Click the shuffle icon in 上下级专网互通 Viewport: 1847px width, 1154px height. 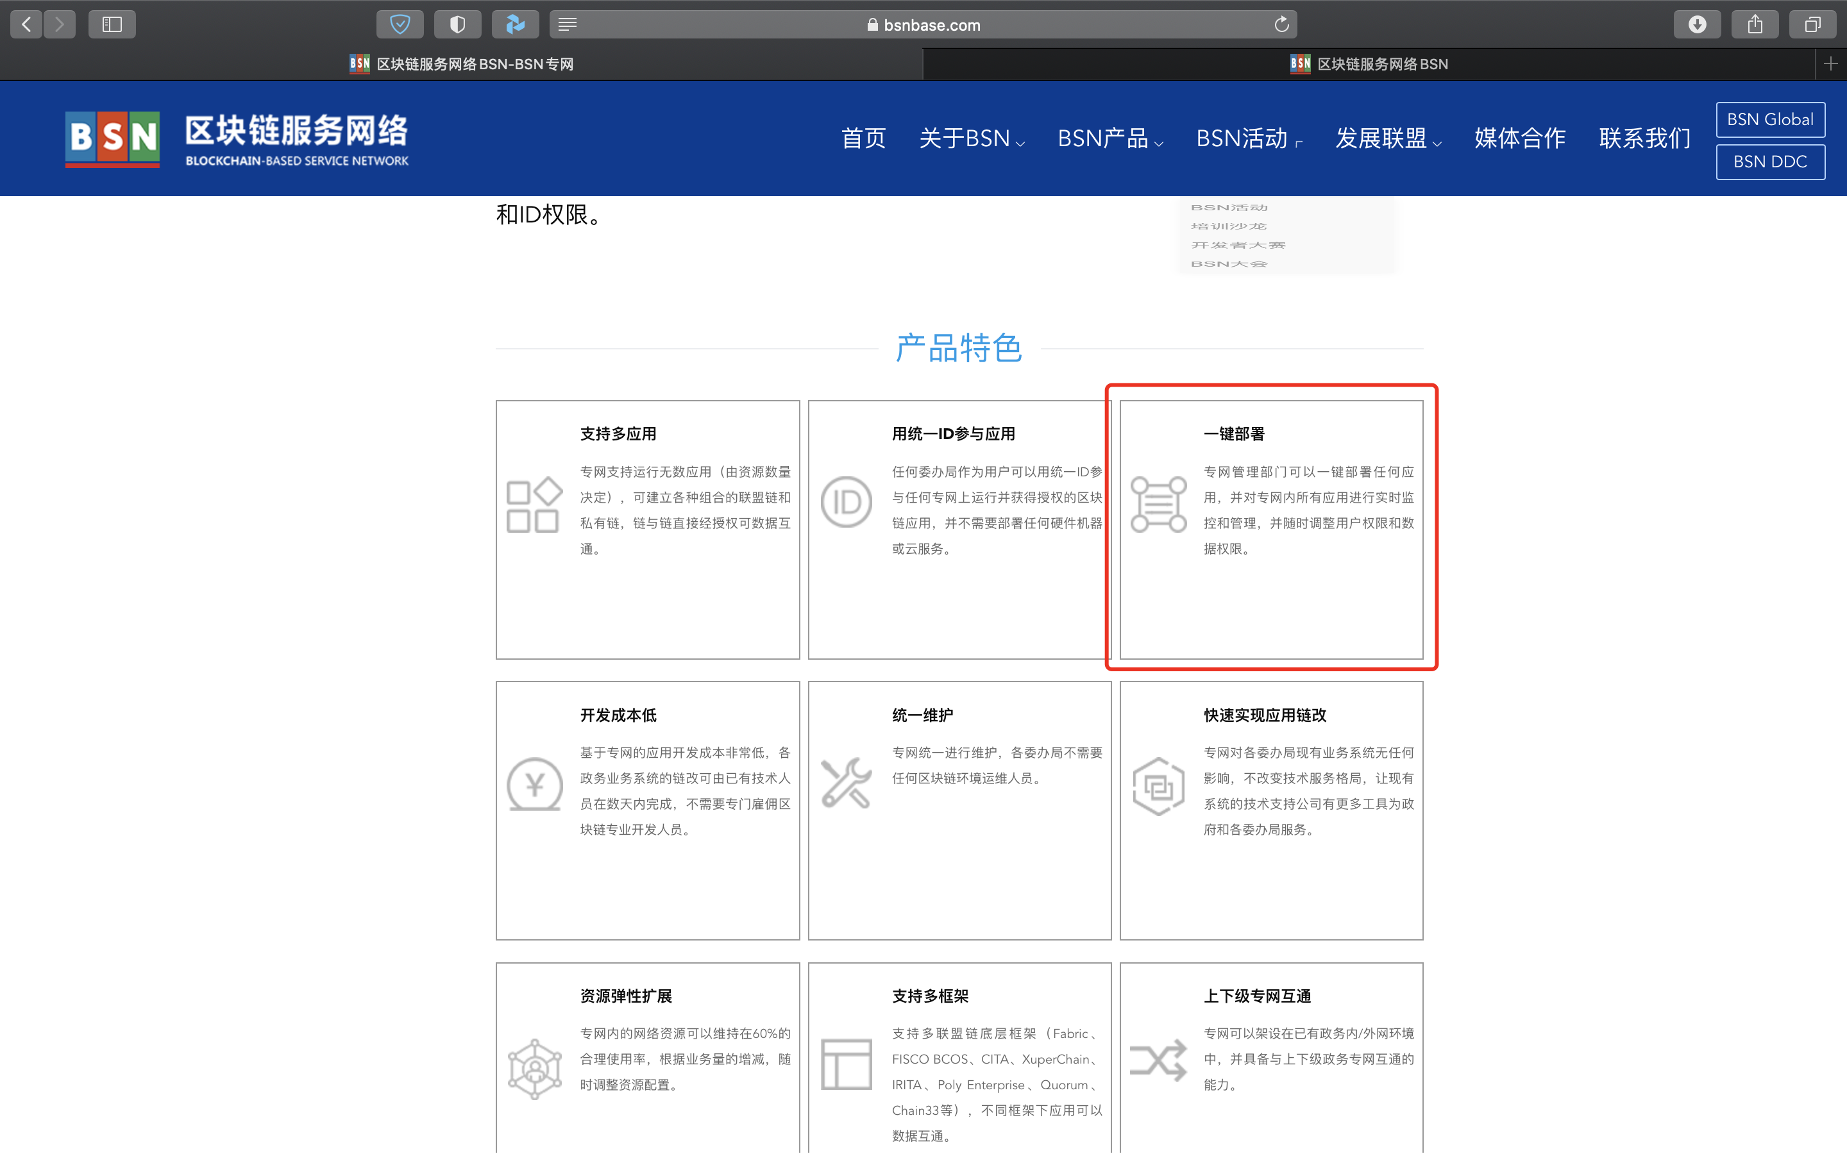click(1159, 1060)
